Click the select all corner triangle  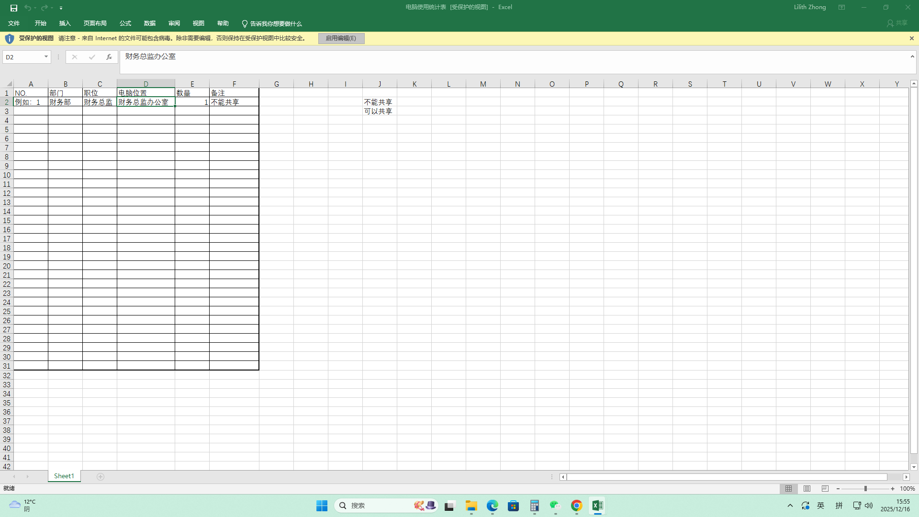point(9,84)
